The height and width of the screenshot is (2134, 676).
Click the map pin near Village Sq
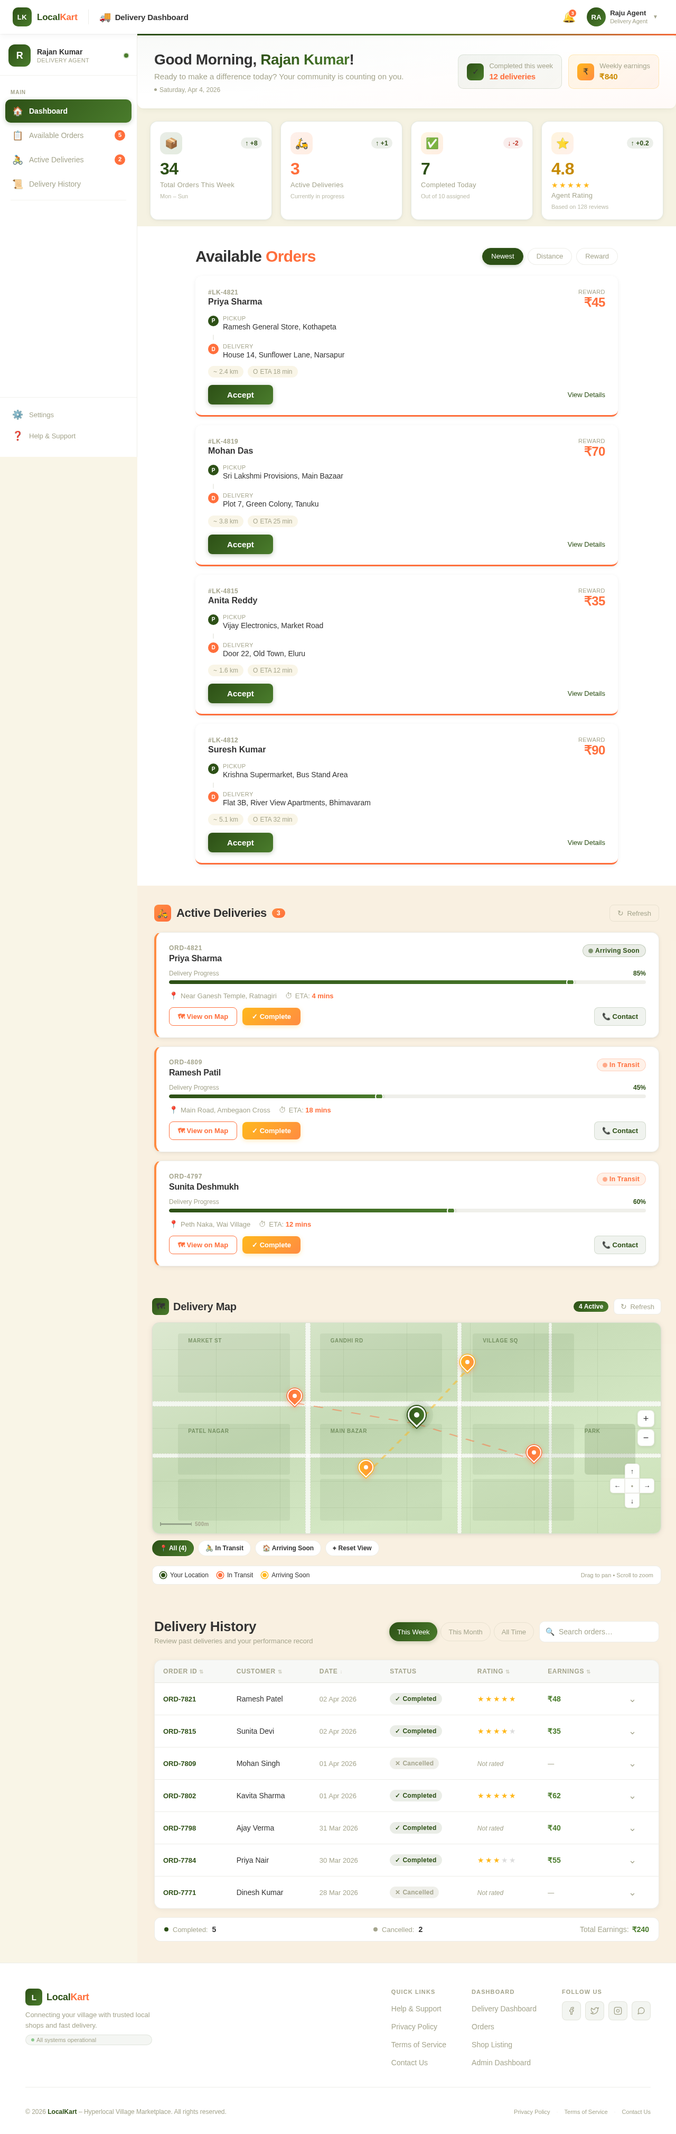click(x=467, y=1363)
